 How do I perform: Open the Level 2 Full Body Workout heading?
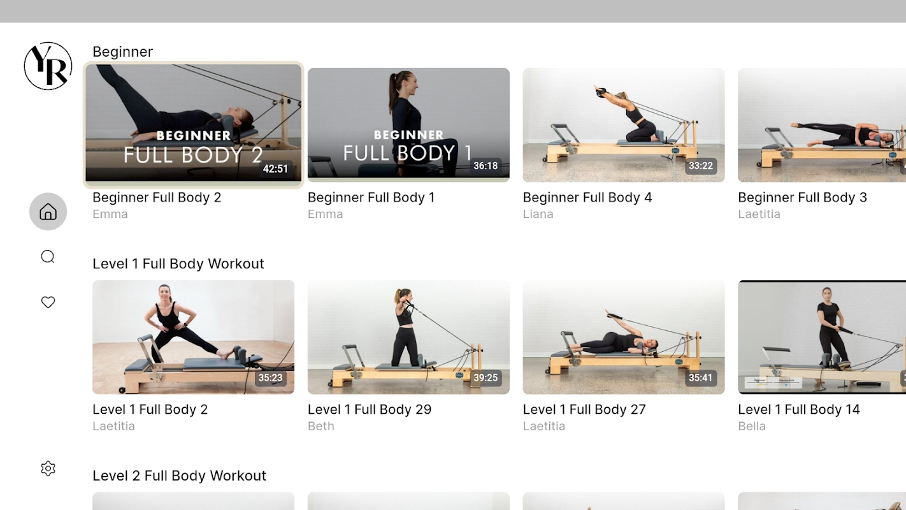click(x=180, y=476)
